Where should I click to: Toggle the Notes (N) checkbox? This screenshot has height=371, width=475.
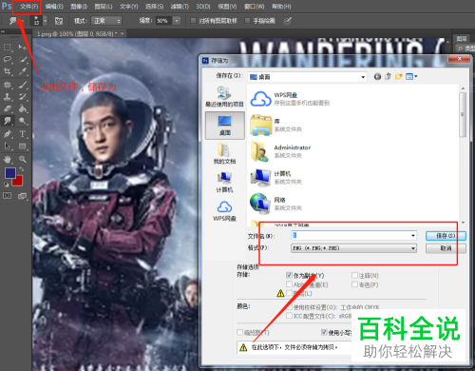coord(354,275)
